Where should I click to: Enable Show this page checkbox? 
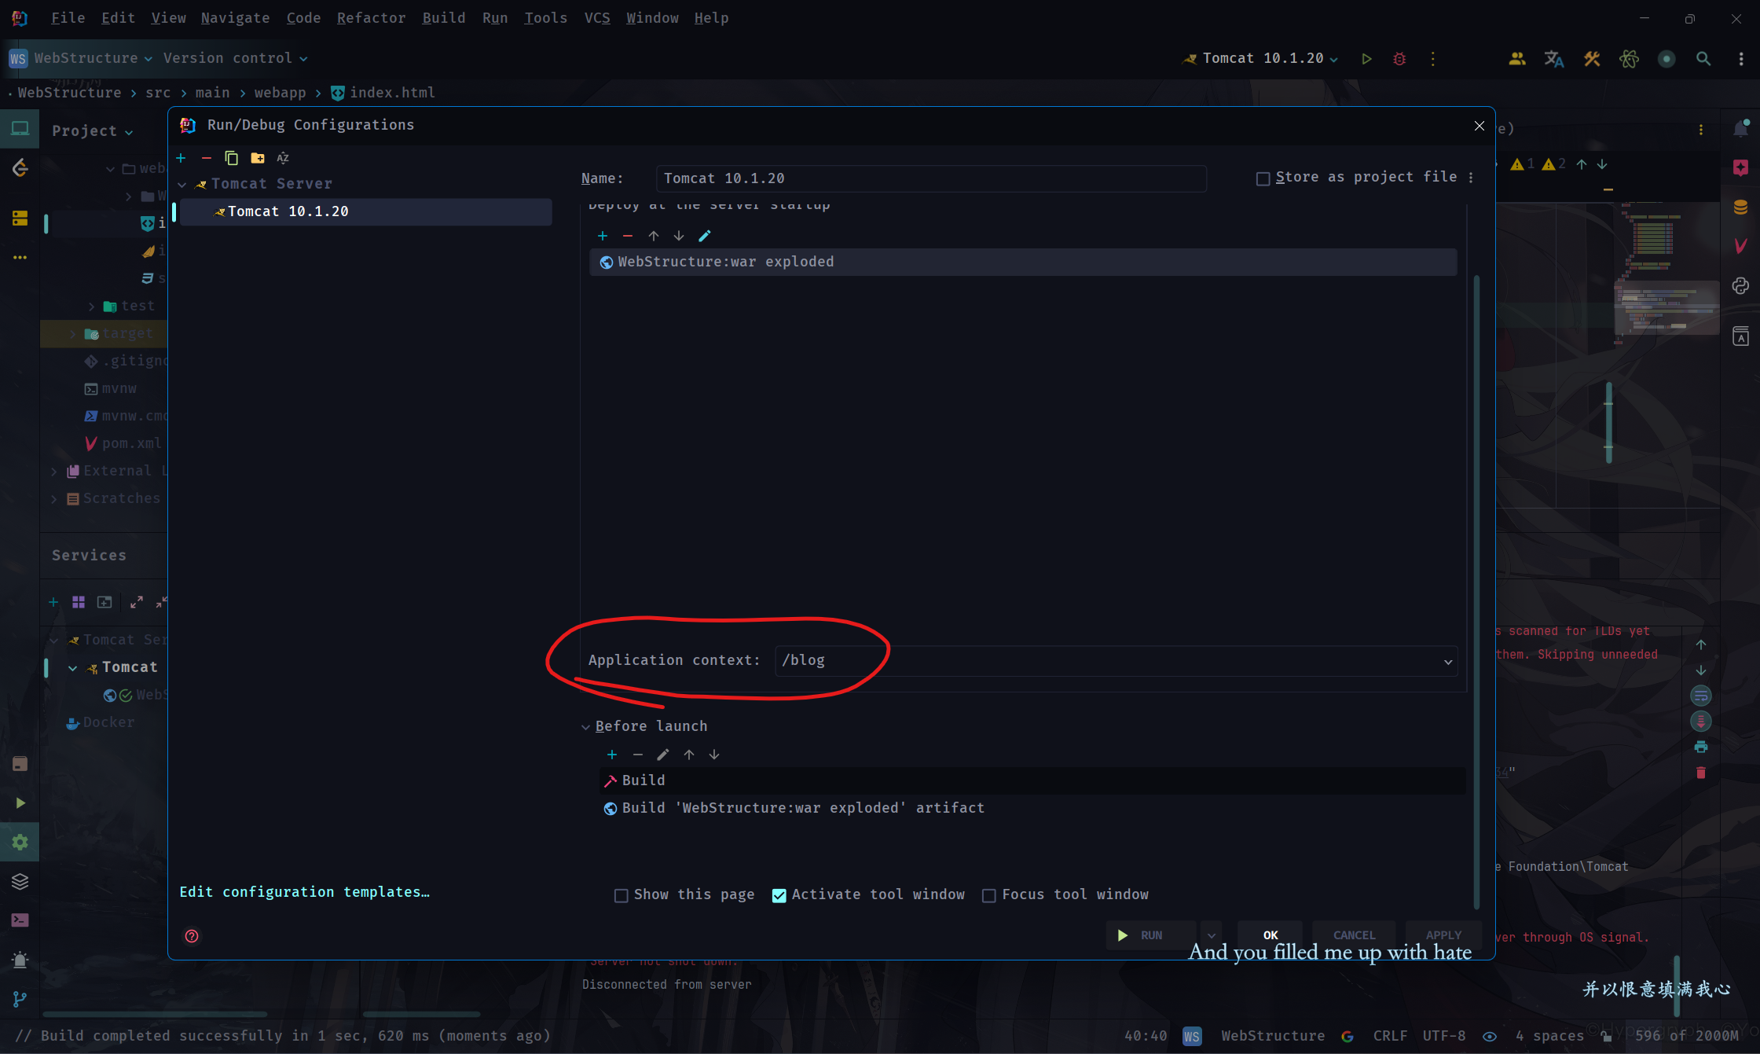621,895
